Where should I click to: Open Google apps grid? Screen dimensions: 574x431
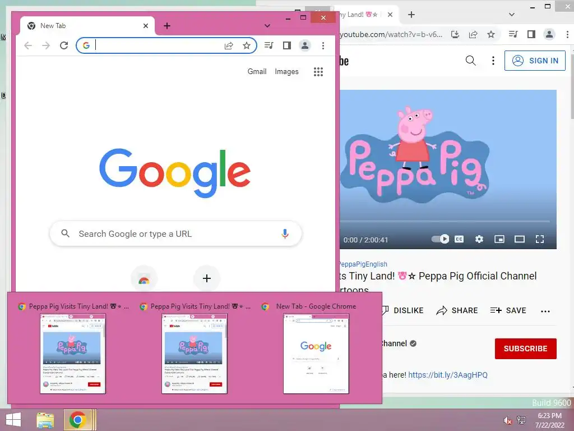pos(318,72)
